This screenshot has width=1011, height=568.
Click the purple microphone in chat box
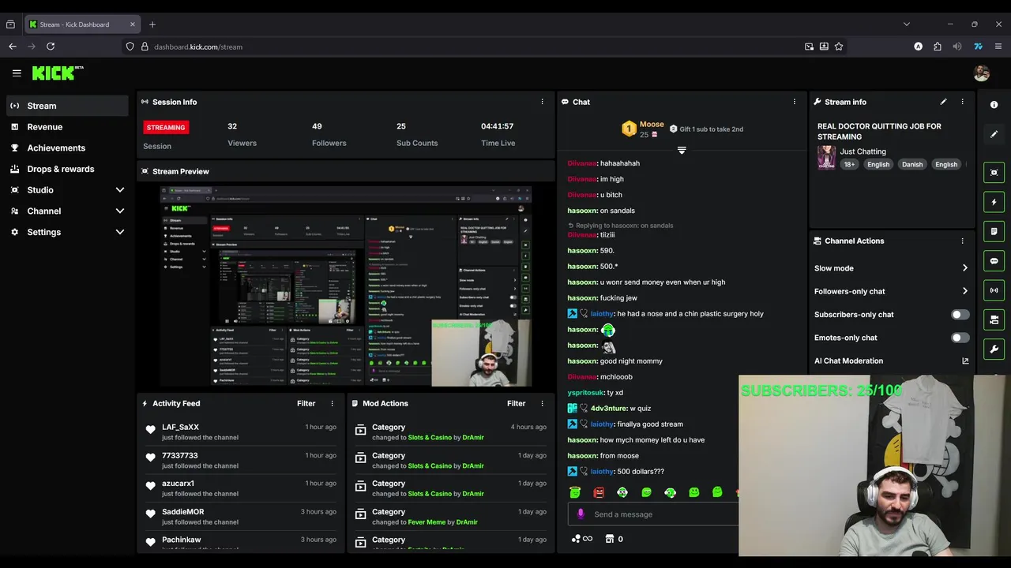click(581, 514)
